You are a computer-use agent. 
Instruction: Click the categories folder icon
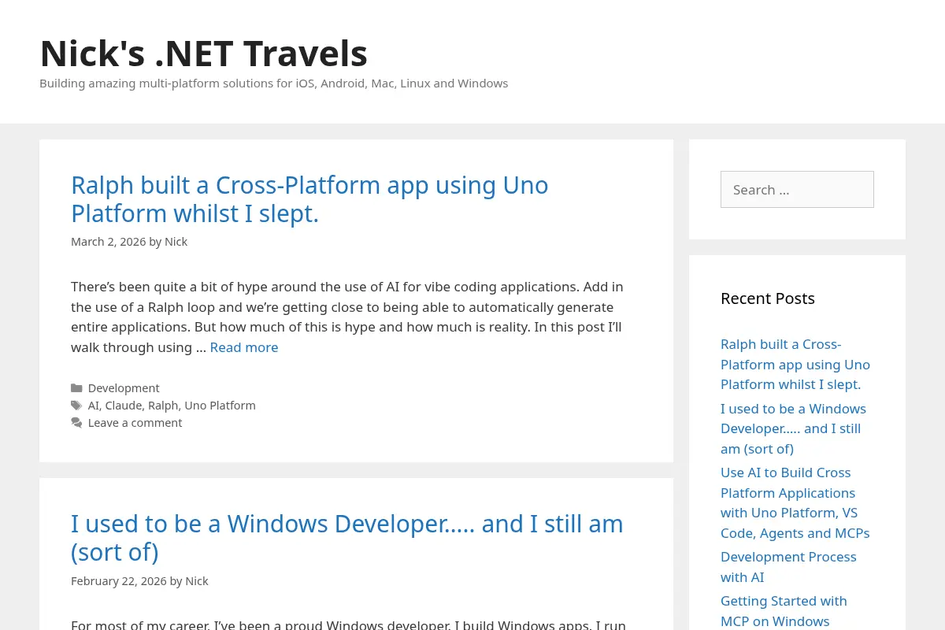coord(76,388)
